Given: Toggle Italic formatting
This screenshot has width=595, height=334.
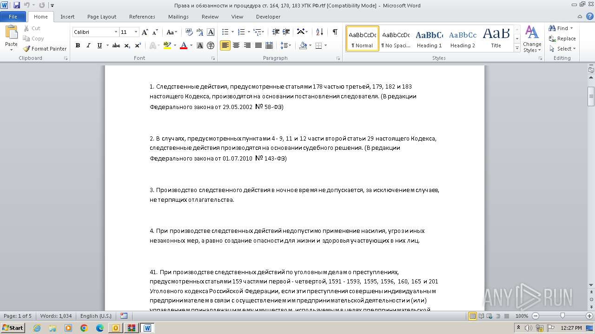Looking at the screenshot, I should [x=88, y=45].
